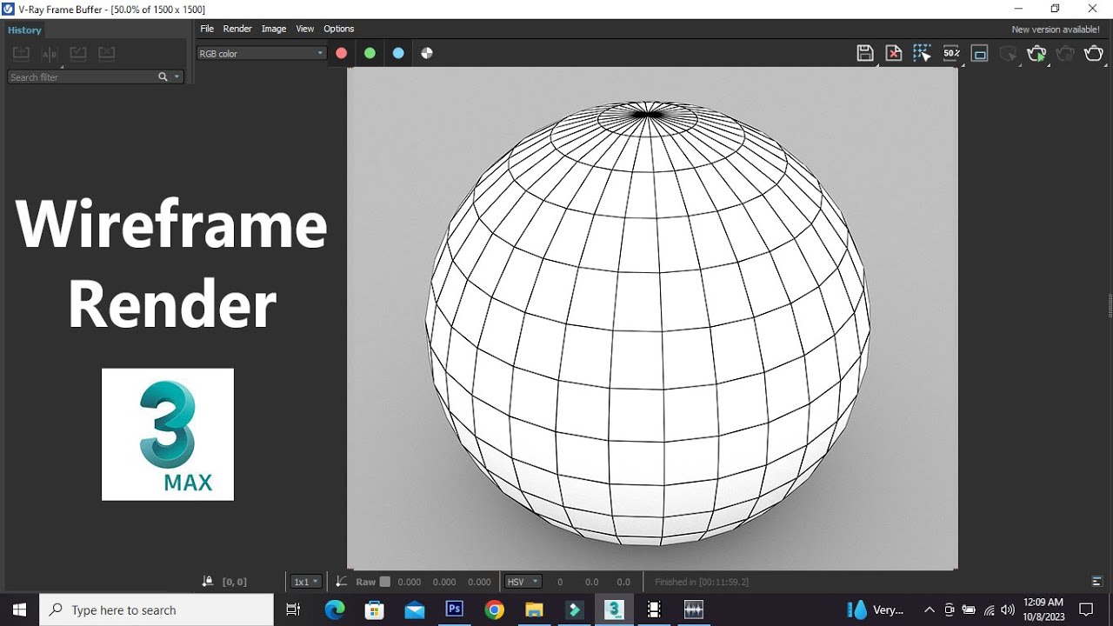
Task: Toggle the layers panel at bottom right
Action: 1097,582
